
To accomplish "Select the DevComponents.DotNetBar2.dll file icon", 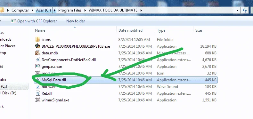I will pos(37,60).
